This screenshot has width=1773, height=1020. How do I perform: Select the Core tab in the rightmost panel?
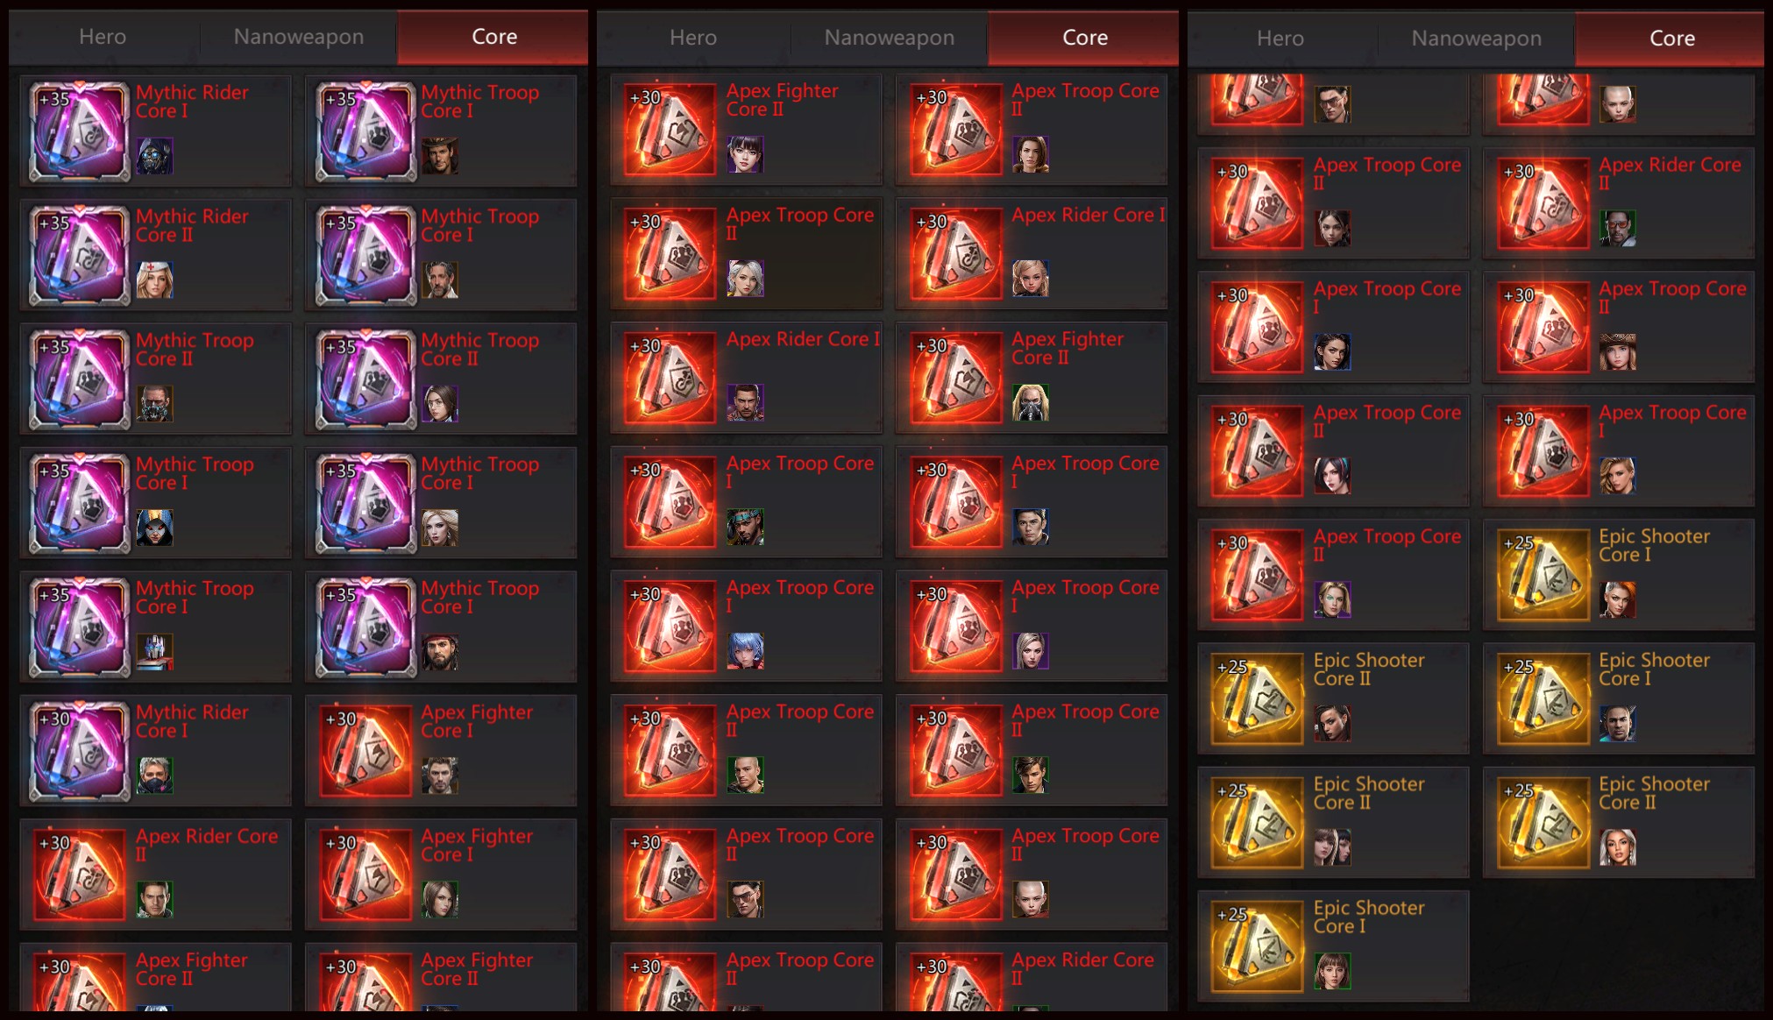[1672, 39]
